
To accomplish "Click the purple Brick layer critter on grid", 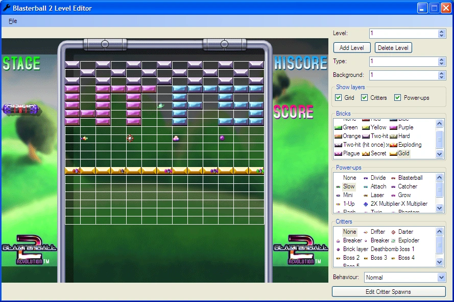I will (x=222, y=138).
